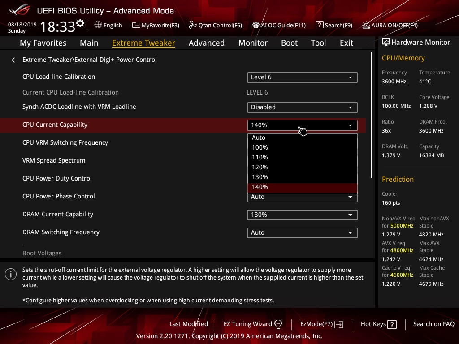Choose 110% from the dropdown list
The height and width of the screenshot is (344, 459).
point(303,157)
